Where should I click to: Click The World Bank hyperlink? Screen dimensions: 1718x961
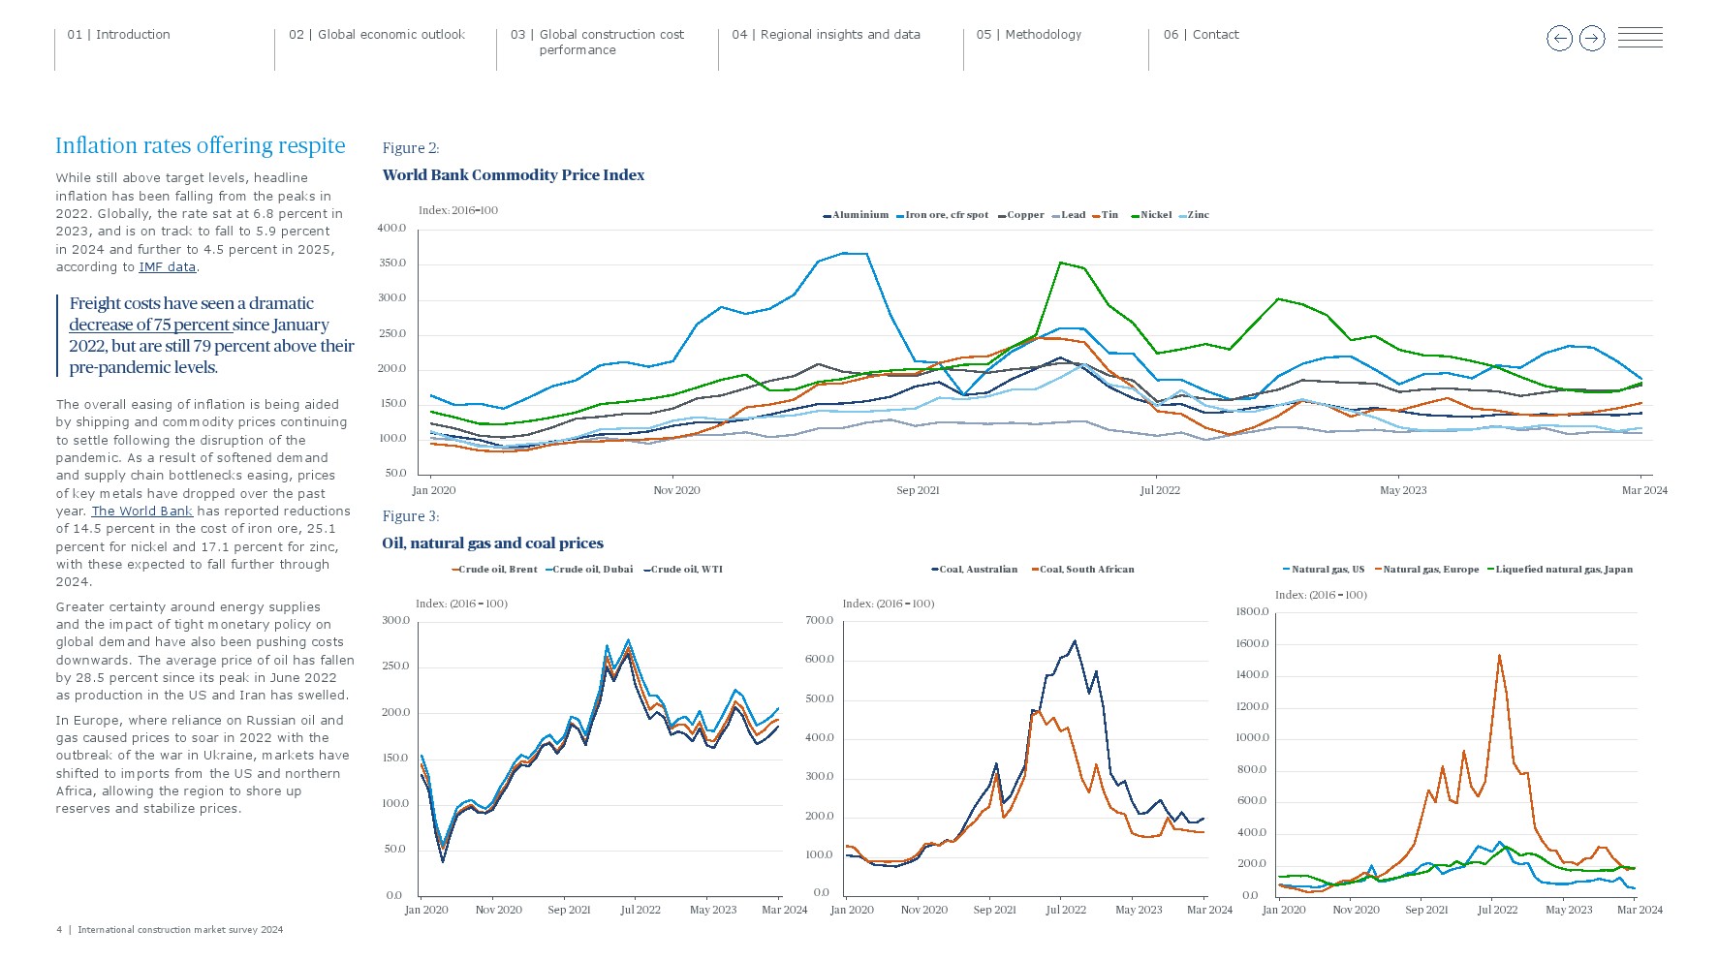pos(141,511)
